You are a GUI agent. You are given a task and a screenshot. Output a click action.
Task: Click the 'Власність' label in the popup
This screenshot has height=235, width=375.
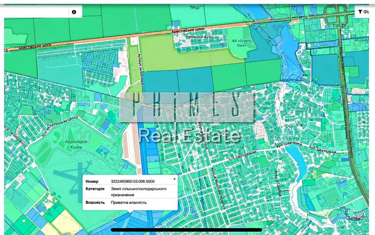coord(95,202)
